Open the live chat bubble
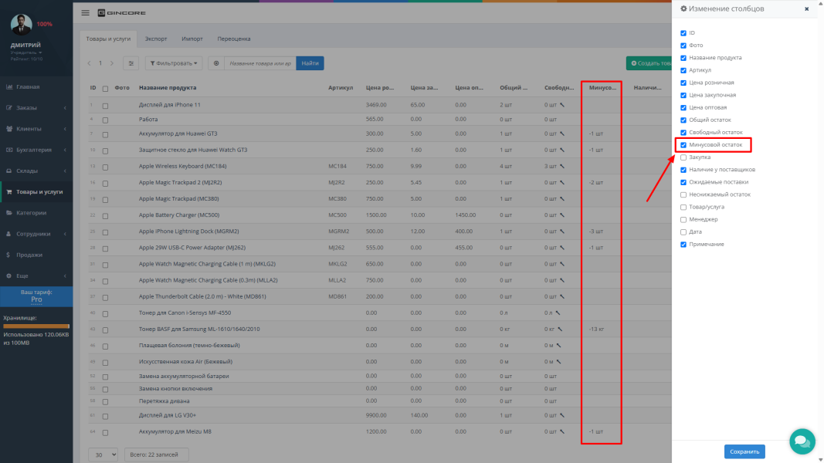 point(802,441)
